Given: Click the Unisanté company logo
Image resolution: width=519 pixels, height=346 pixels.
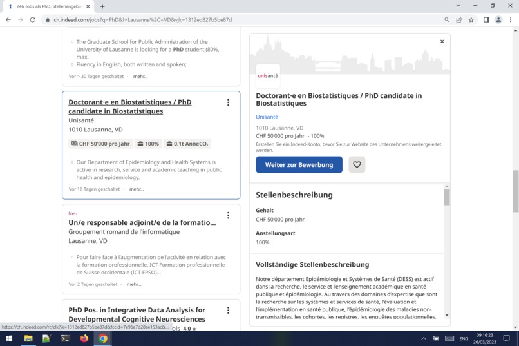Looking at the screenshot, I should pyautogui.click(x=268, y=76).
